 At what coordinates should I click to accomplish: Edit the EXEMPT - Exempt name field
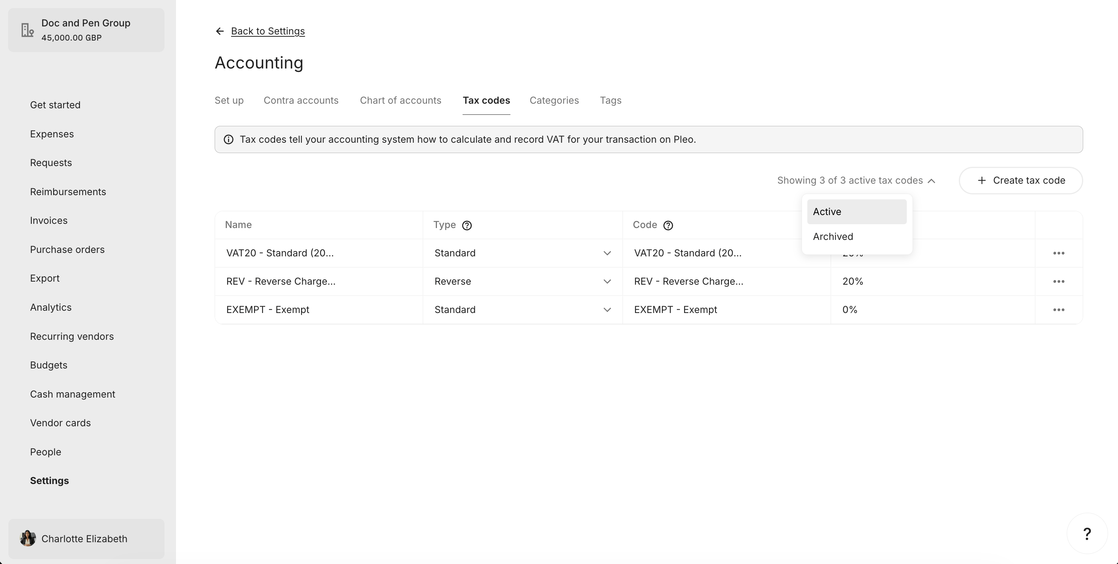(319, 310)
